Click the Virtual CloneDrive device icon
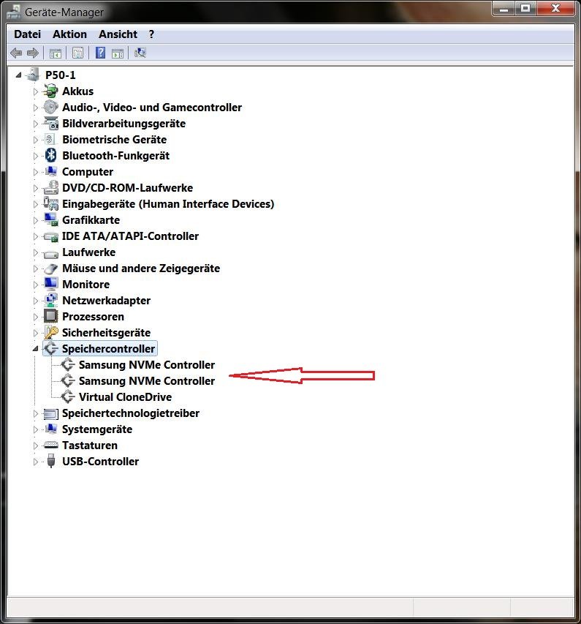581x624 pixels. tap(68, 396)
